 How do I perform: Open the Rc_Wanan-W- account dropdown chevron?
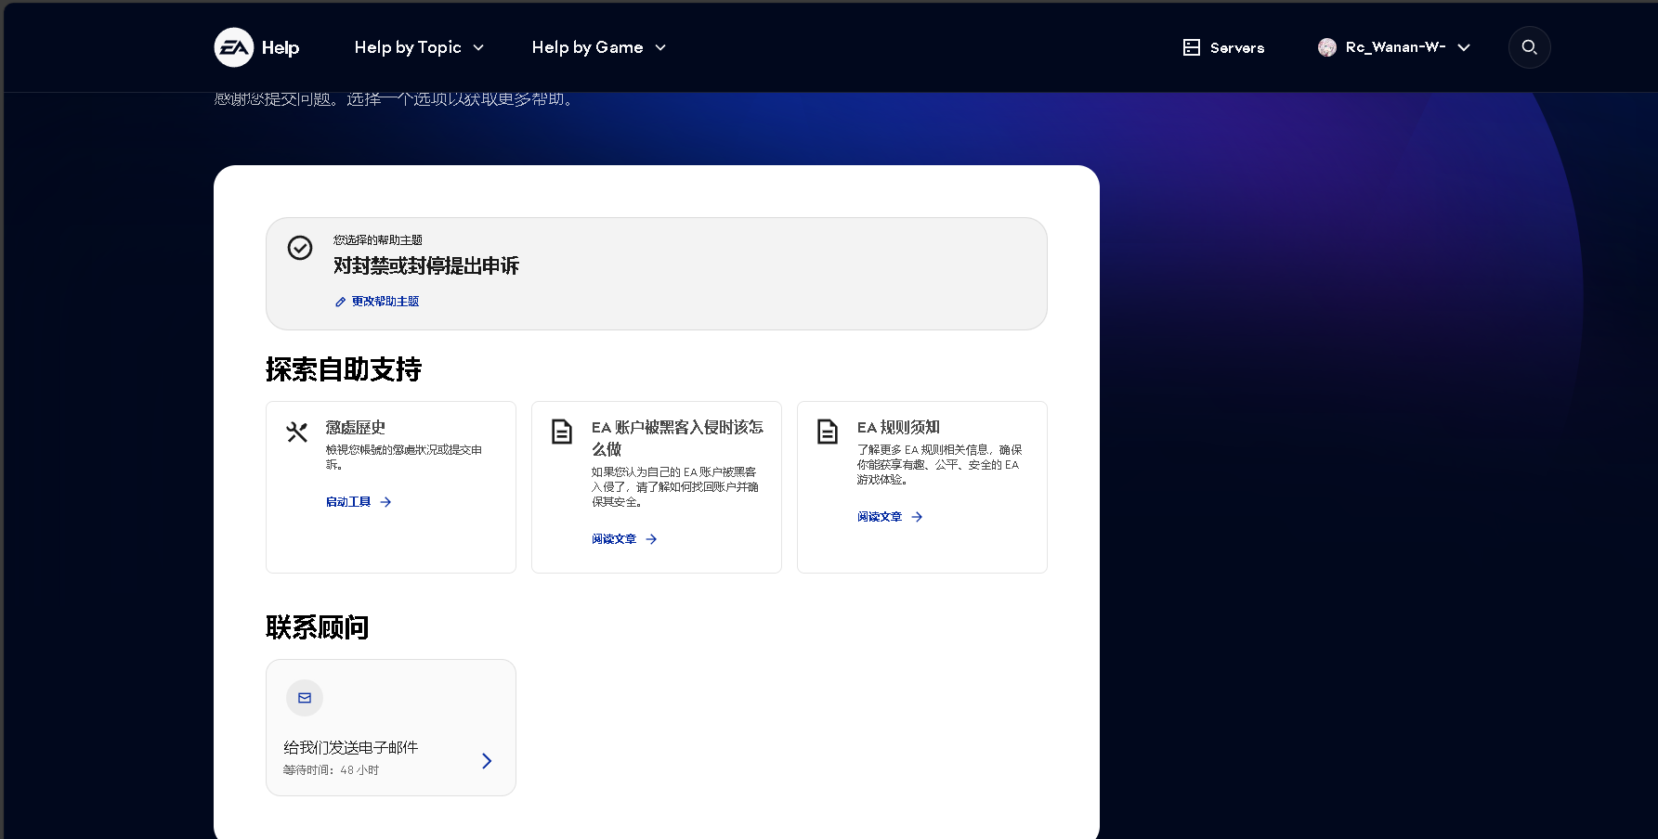1464,47
